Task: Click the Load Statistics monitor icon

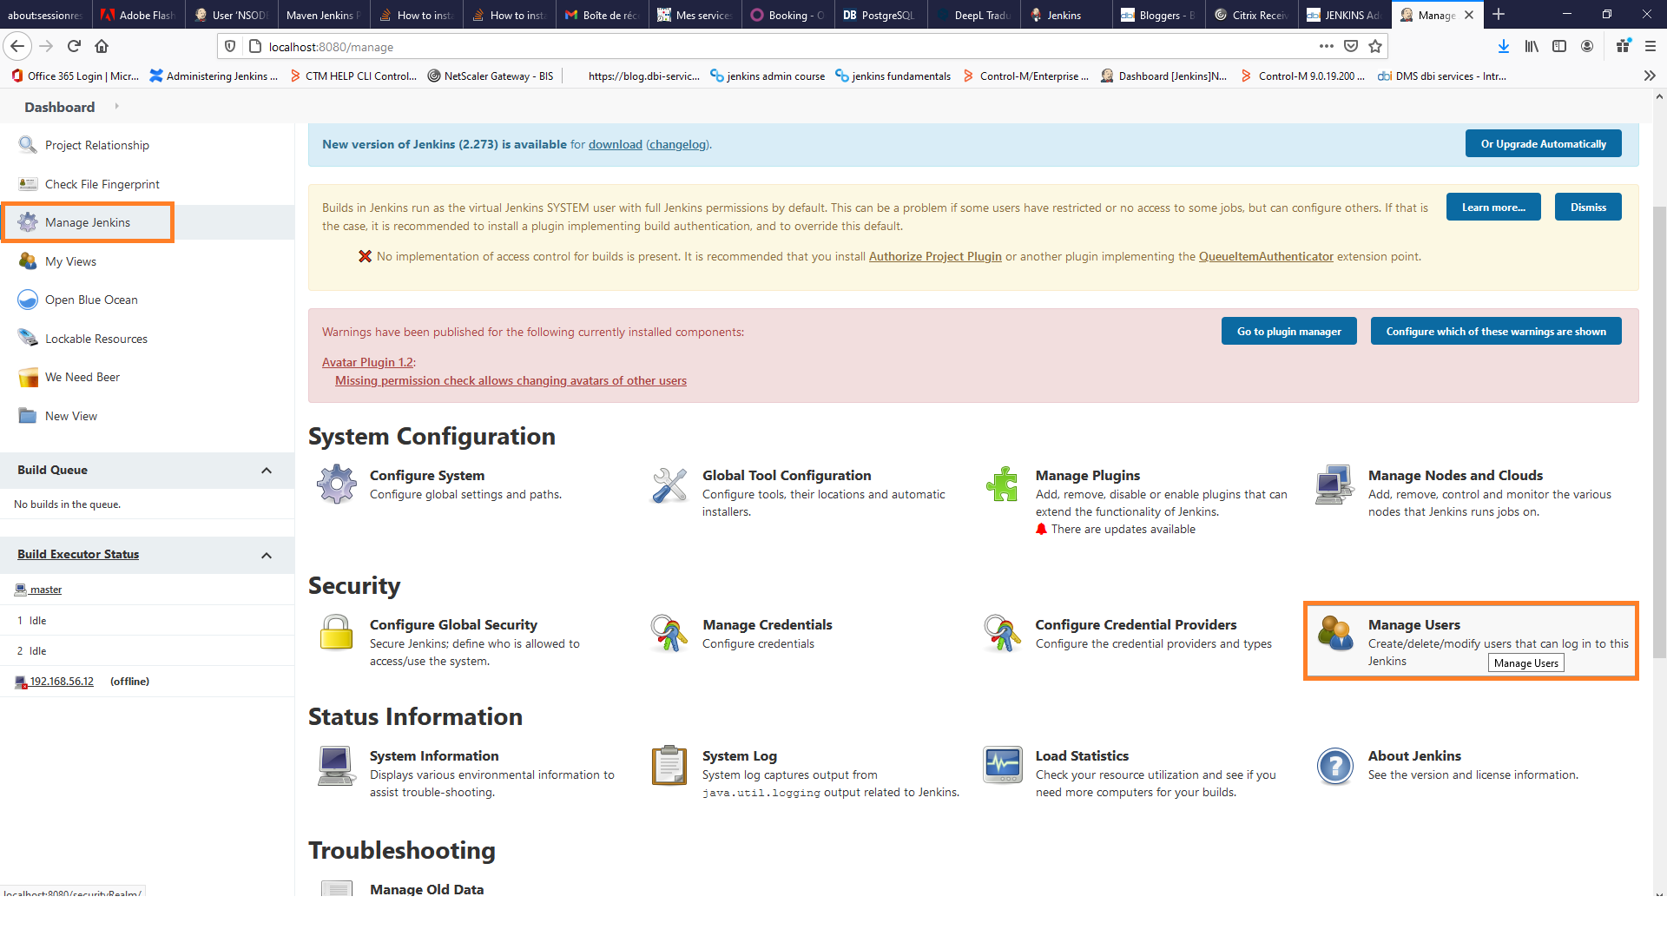Action: (1002, 765)
